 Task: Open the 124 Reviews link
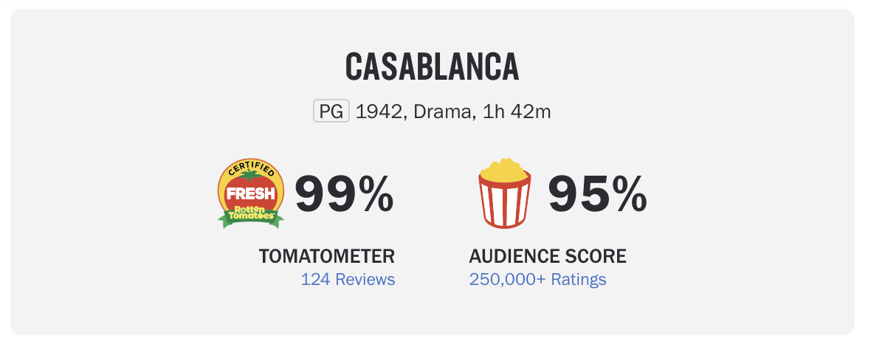pyautogui.click(x=348, y=279)
